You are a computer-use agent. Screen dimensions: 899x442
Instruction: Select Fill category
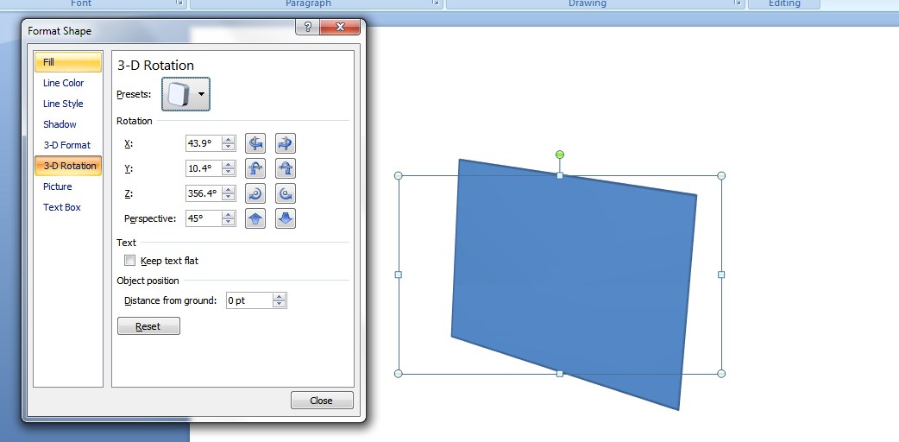click(x=68, y=62)
